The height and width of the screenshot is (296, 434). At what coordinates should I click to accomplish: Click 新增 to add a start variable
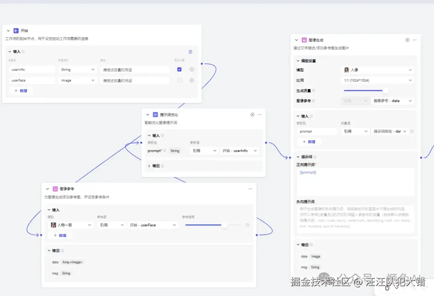[20, 90]
